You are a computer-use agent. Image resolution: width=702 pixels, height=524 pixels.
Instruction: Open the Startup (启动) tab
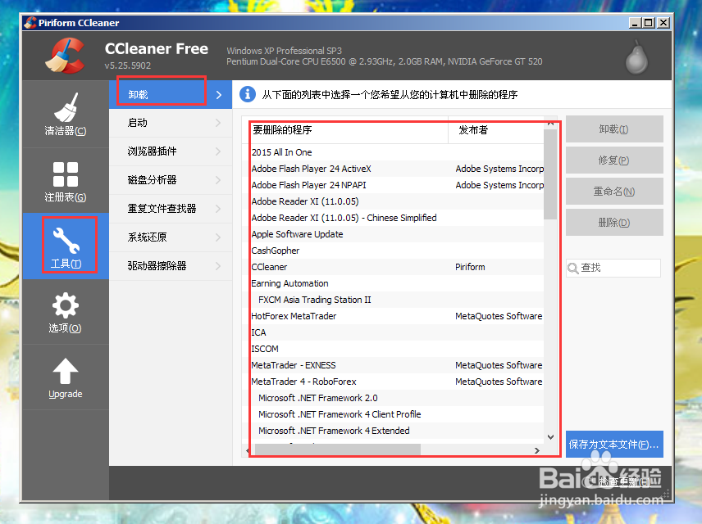click(x=171, y=123)
